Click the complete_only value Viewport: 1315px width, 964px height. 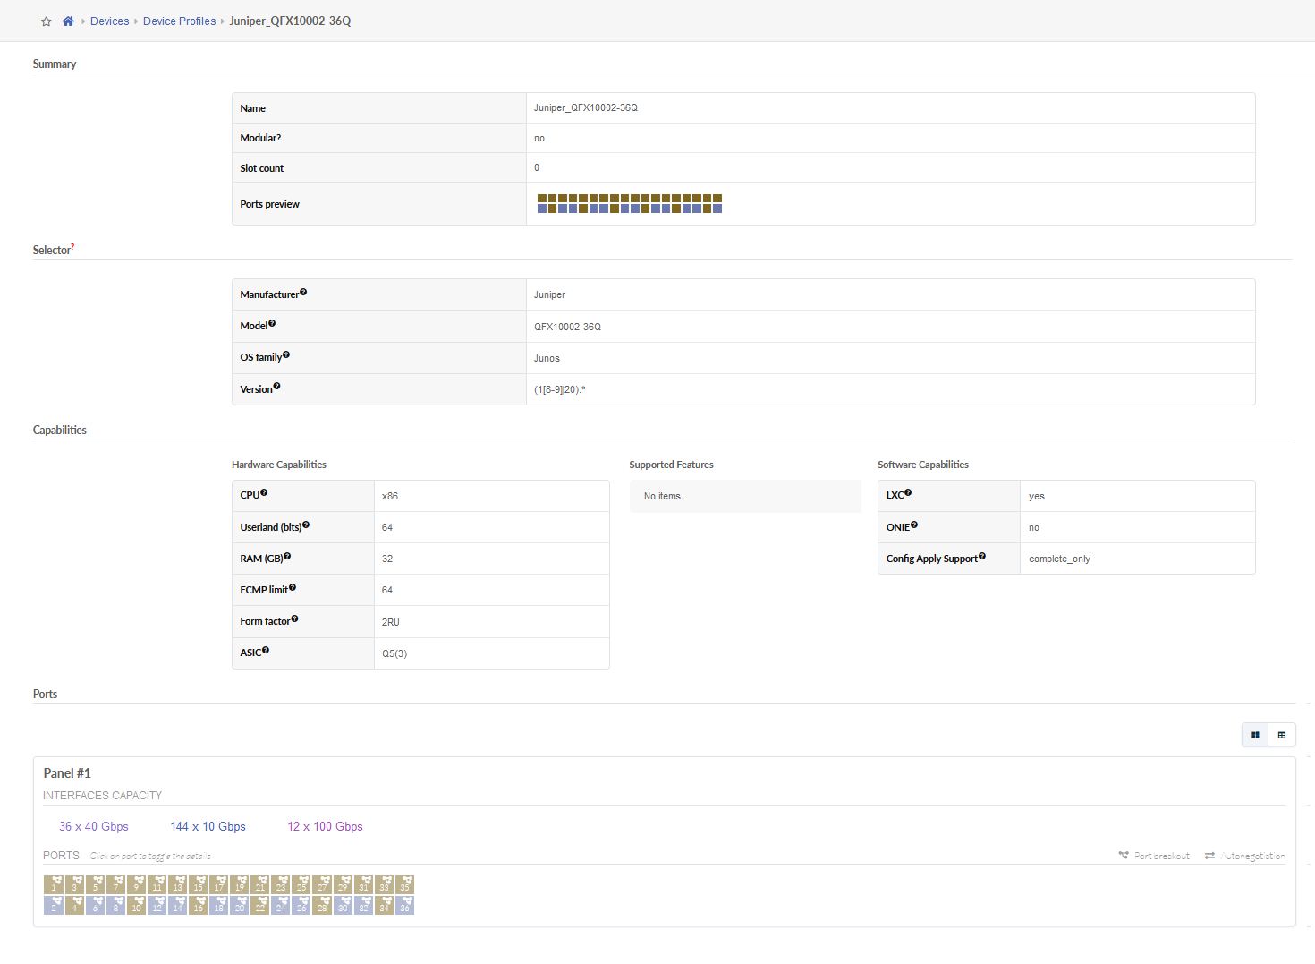pos(1060,559)
